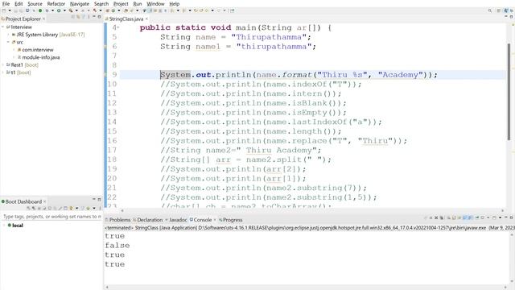515x290 pixels.
Task: Minimize the editor area
Action: pyautogui.click(x=506, y=16)
